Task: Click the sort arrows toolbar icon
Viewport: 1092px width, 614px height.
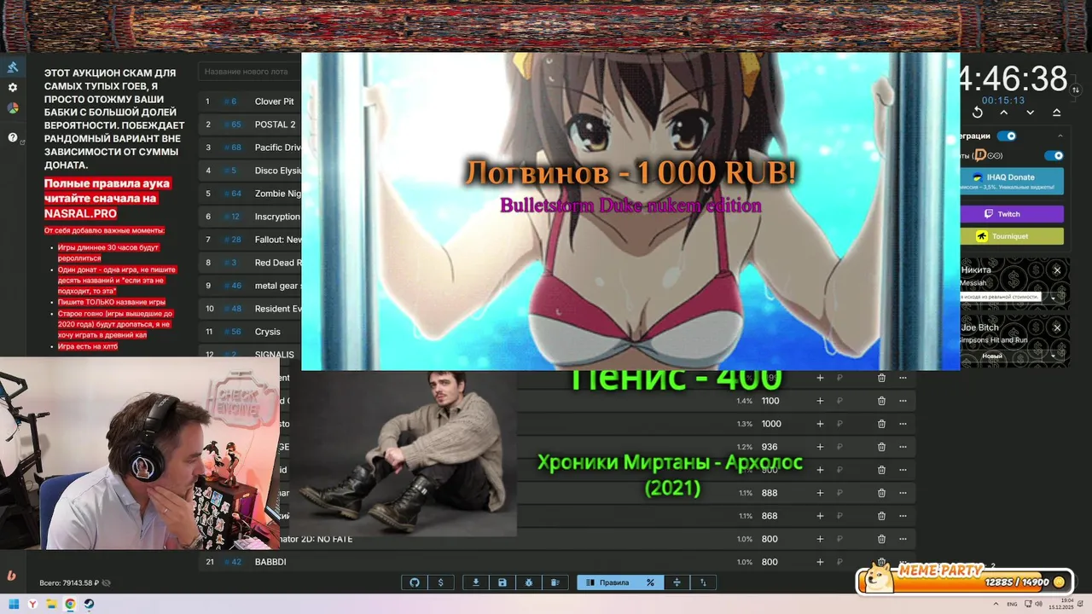Action: pos(703,582)
